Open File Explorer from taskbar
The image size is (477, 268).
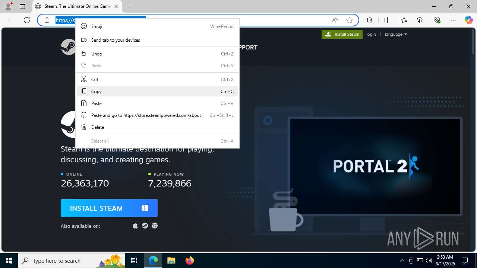[171, 261]
